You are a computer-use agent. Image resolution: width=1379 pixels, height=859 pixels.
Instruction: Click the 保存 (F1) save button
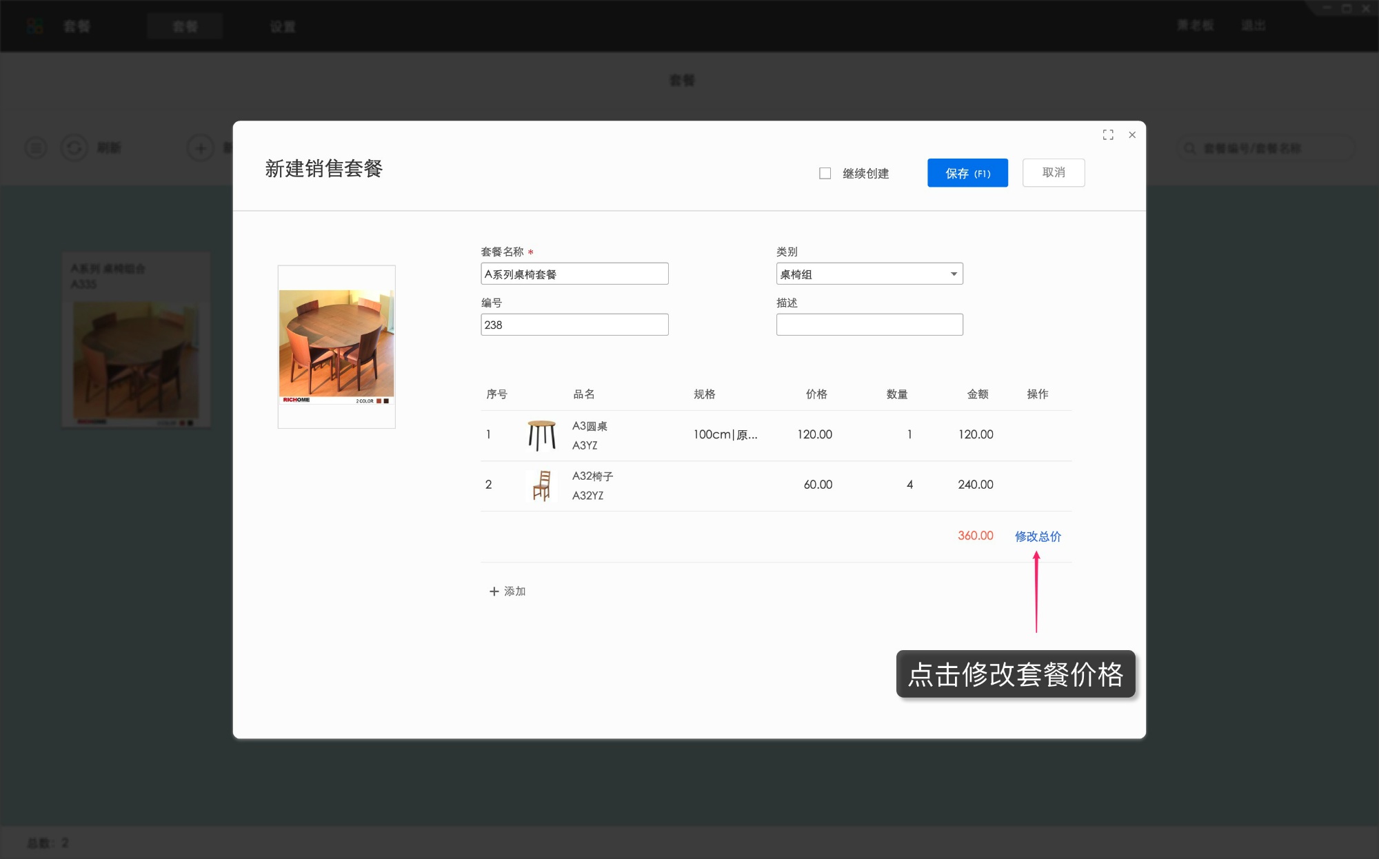tap(967, 172)
